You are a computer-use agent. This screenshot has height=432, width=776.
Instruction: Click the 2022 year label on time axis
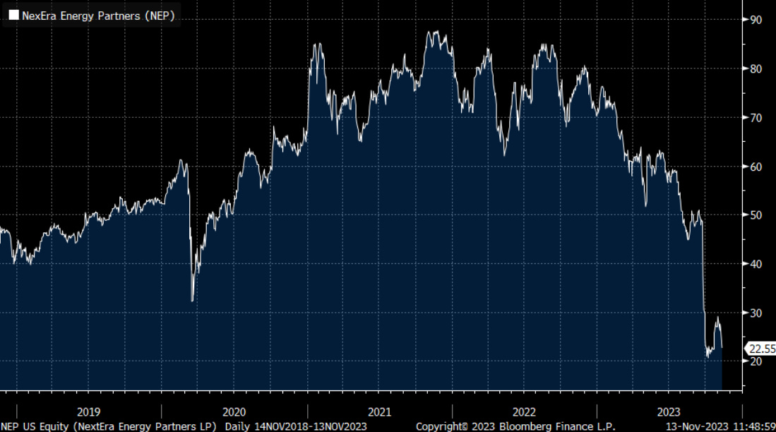[524, 412]
